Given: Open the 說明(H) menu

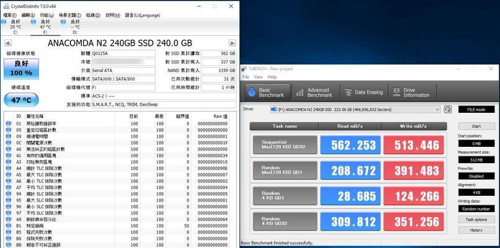Looking at the screenshot, I should point(113,15).
